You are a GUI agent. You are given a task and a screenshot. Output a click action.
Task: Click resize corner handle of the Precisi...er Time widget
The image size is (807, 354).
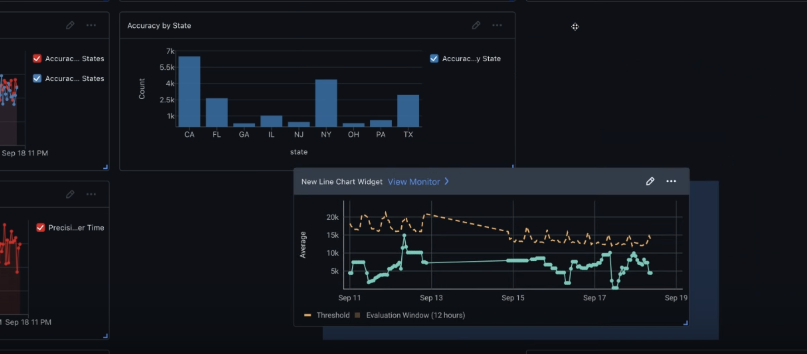[105, 336]
